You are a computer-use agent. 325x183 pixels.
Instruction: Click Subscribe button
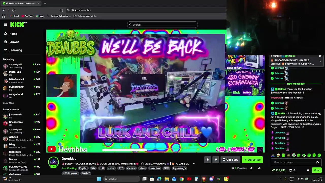tap(252, 160)
